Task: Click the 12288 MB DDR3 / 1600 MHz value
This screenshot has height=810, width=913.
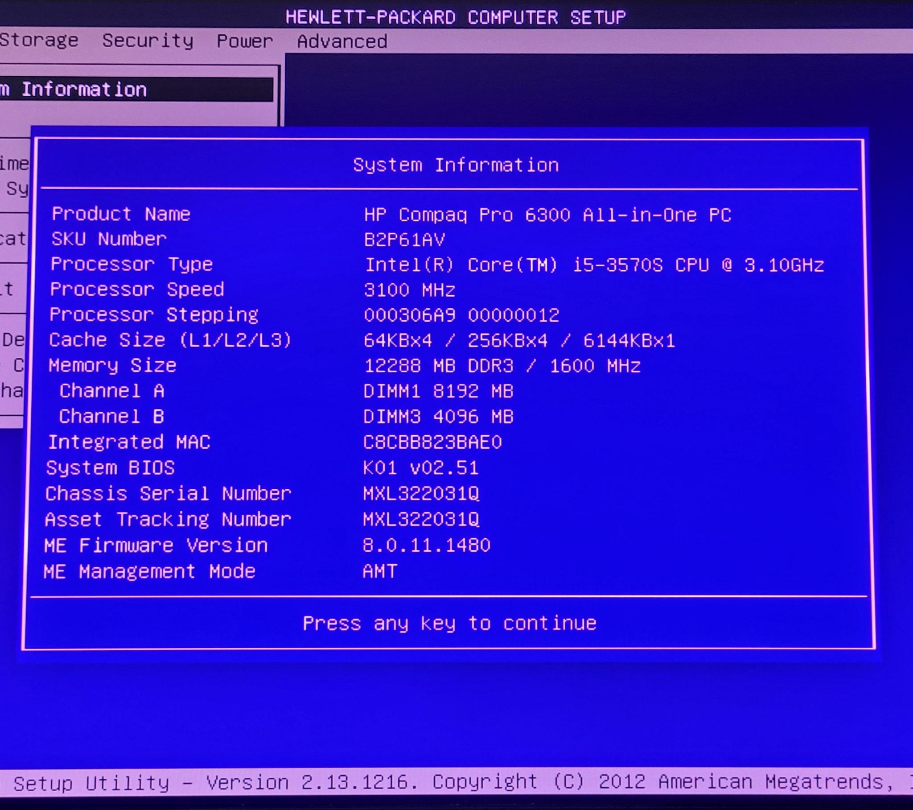Action: click(502, 367)
